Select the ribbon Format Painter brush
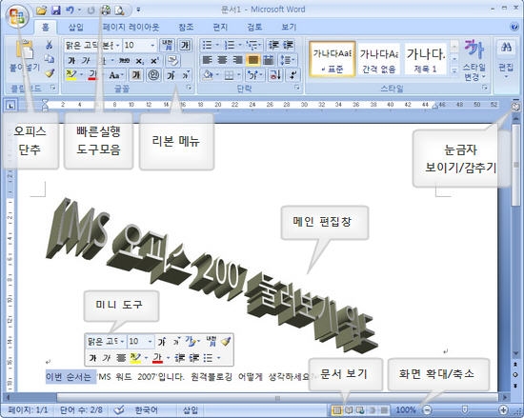524x418 pixels. (50, 73)
